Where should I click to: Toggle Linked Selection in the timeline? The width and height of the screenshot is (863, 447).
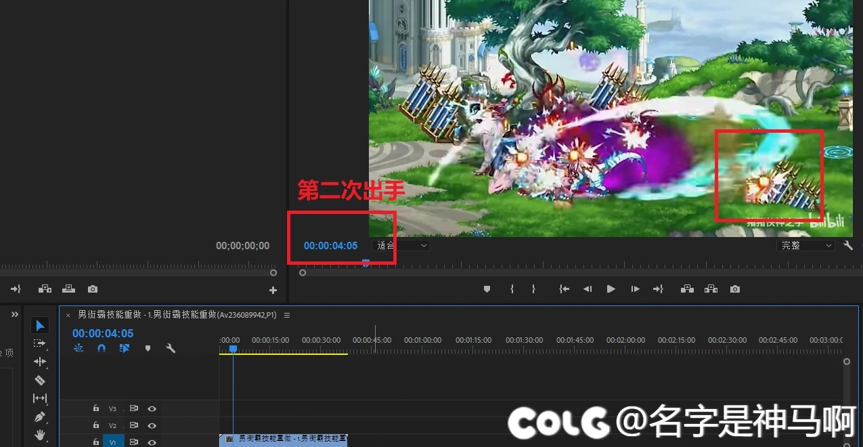(x=124, y=348)
